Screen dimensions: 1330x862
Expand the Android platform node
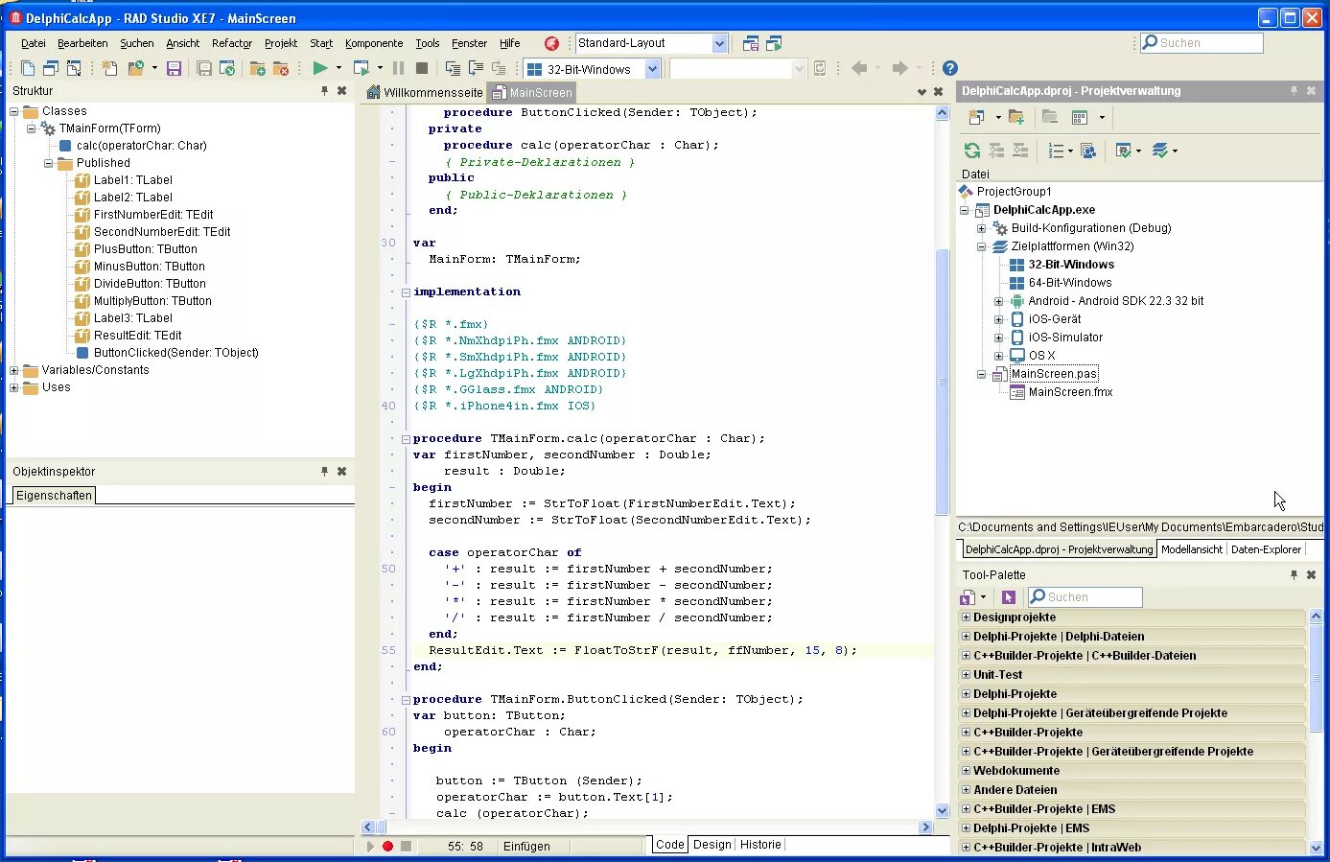[998, 301]
